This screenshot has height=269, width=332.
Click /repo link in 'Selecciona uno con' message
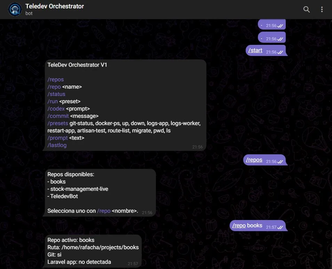104,211
